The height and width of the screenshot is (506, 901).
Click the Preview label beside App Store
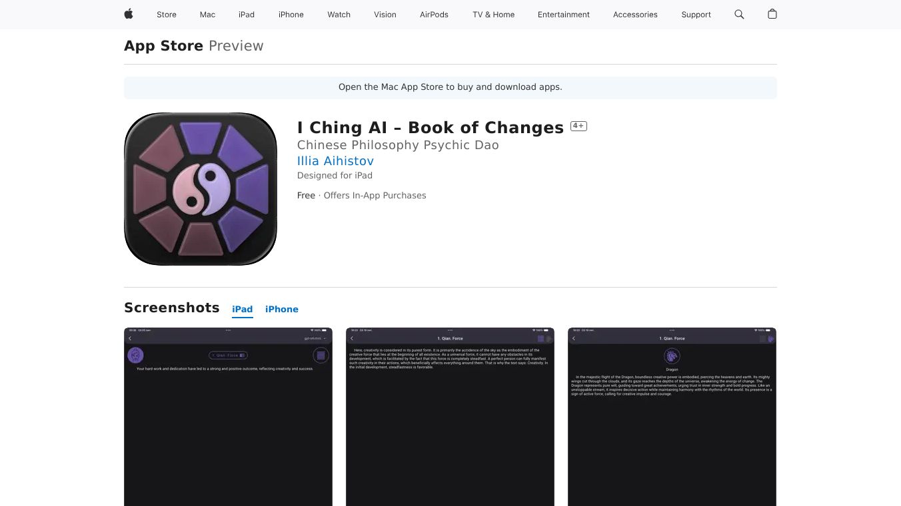236,46
